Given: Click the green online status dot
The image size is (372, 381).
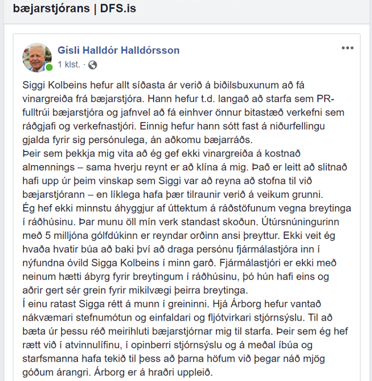Looking at the screenshot, I should click(x=49, y=68).
